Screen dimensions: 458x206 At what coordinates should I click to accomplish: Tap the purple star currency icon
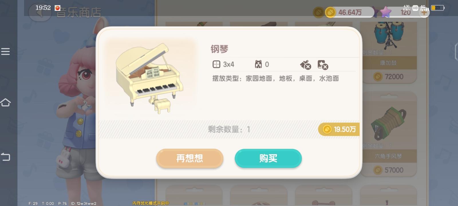click(386, 12)
